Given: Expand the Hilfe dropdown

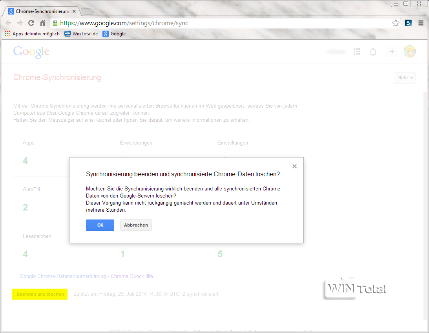Looking at the screenshot, I should coord(405,78).
